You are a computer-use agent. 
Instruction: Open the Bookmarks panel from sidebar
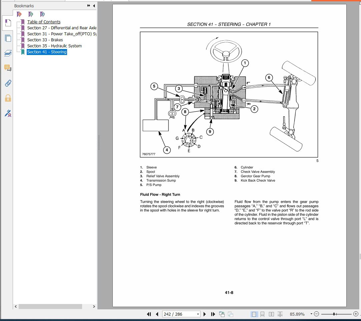pyautogui.click(x=8, y=23)
